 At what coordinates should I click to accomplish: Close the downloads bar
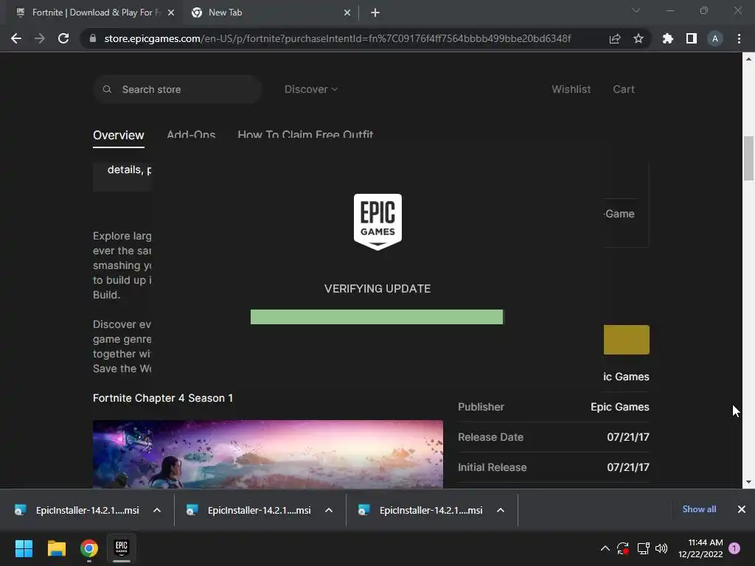[x=742, y=509]
